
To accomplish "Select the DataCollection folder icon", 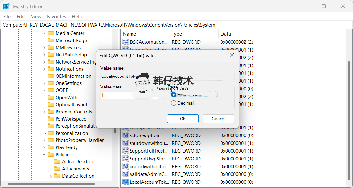I will click(x=57, y=176).
